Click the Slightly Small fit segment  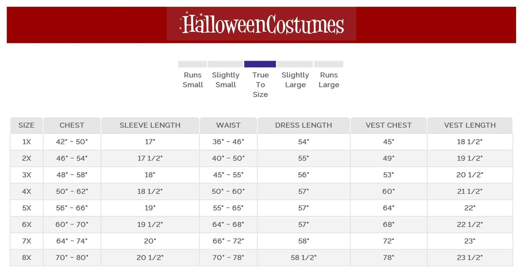(225, 64)
